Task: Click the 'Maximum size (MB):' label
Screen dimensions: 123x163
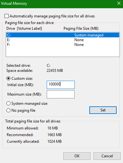Action: click(24, 94)
